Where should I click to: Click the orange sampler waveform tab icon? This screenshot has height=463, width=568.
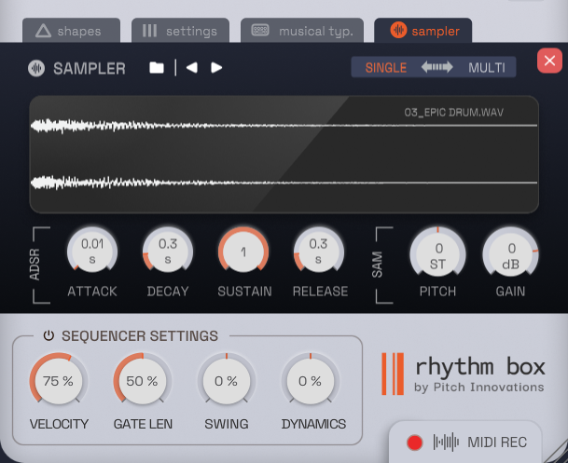pos(398,30)
